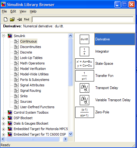Image resolution: width=137 pixels, height=148 pixels.
Task: Click the Model Verification library icon
Action: click(16, 69)
